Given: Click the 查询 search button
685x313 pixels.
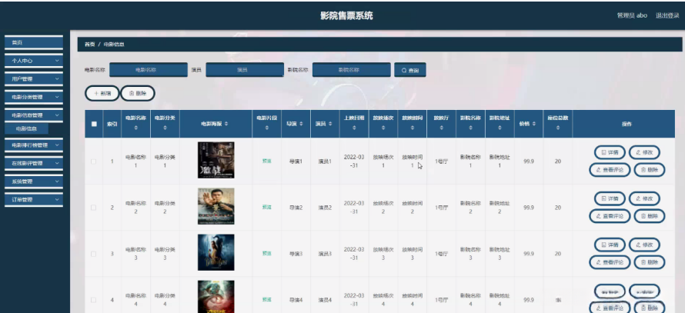Looking at the screenshot, I should [410, 70].
